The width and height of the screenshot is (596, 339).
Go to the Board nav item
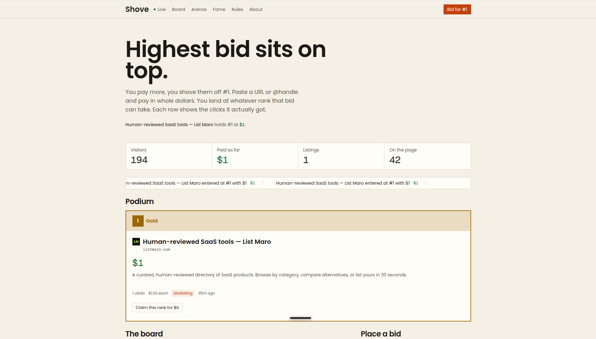[x=178, y=9]
